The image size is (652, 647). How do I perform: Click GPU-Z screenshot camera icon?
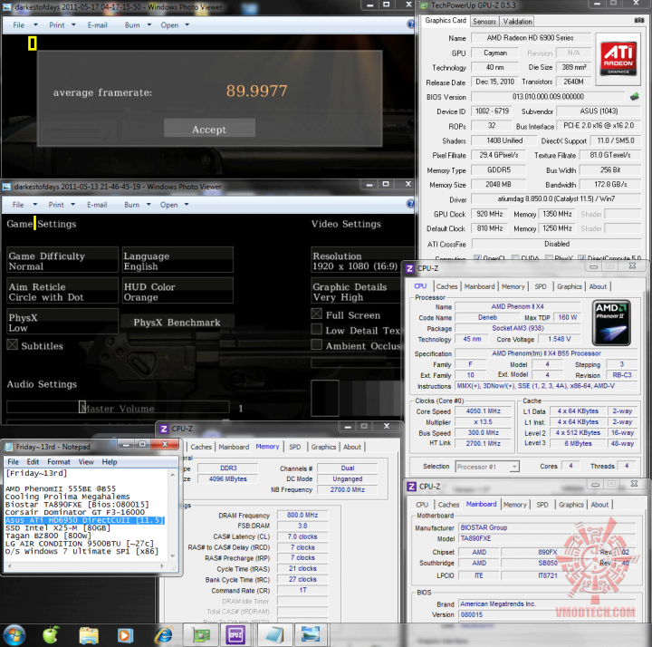[638, 20]
